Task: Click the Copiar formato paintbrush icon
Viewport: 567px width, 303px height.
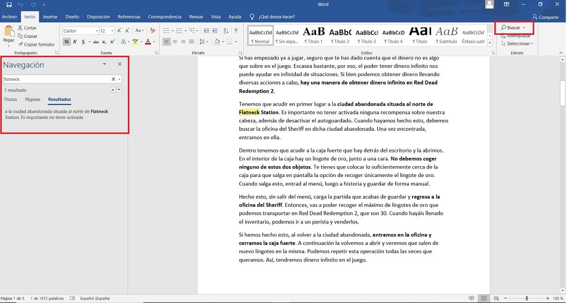Action: [20, 44]
